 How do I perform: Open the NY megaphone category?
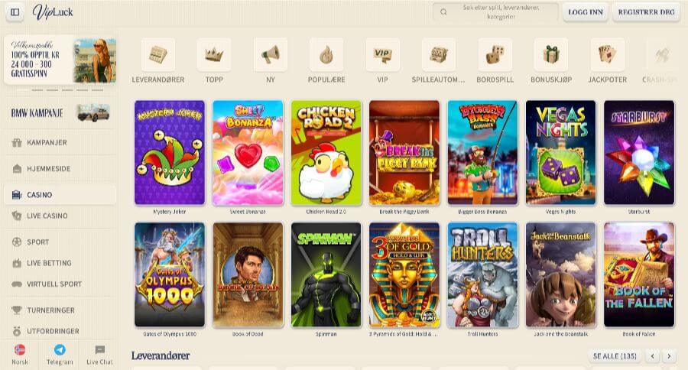271,55
